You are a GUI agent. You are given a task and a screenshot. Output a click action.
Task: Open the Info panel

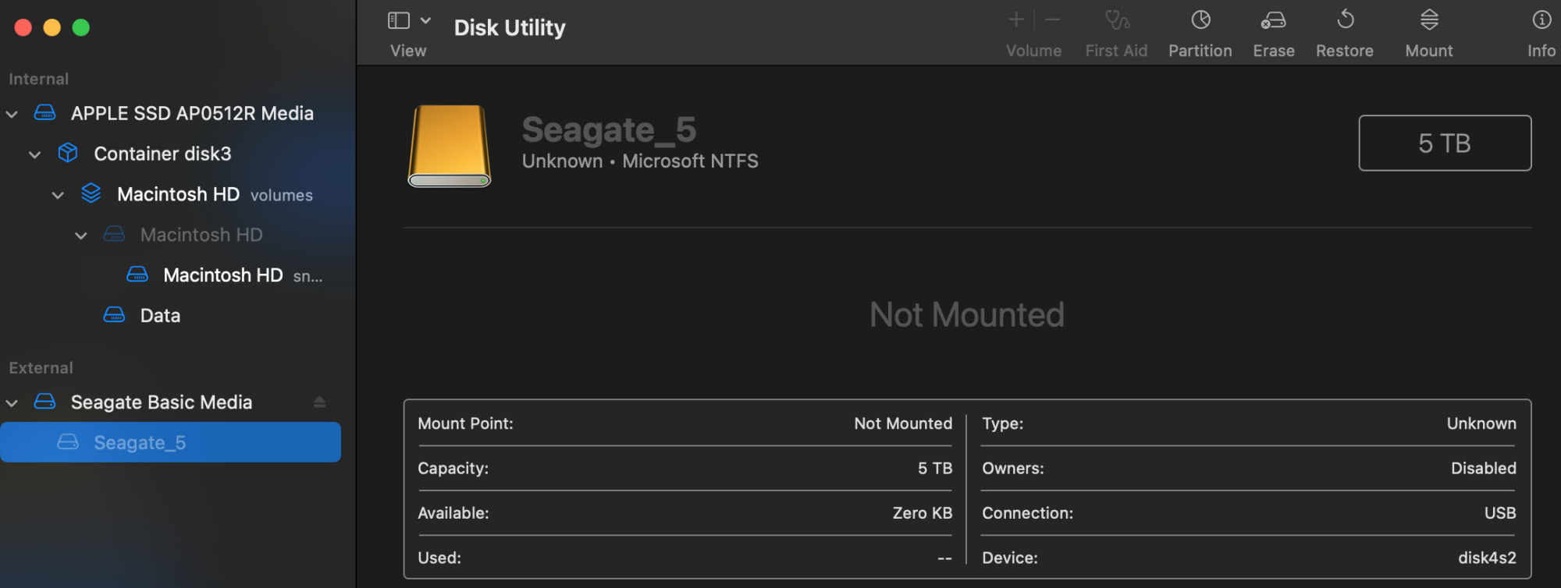(1541, 20)
